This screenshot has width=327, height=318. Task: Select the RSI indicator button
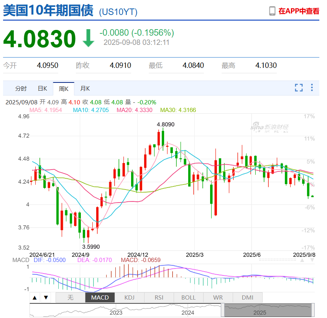[159, 297]
